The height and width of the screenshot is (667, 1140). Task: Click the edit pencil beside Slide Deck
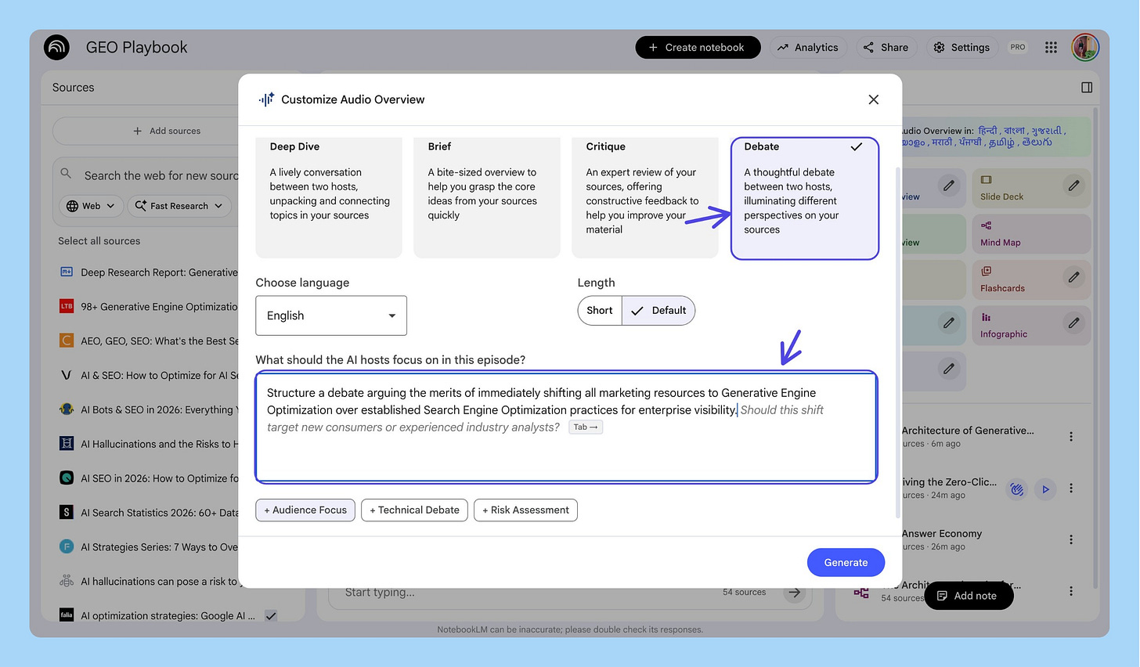pyautogui.click(x=1073, y=186)
